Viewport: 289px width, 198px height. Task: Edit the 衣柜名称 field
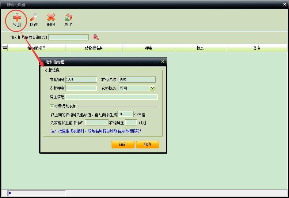click(x=137, y=80)
